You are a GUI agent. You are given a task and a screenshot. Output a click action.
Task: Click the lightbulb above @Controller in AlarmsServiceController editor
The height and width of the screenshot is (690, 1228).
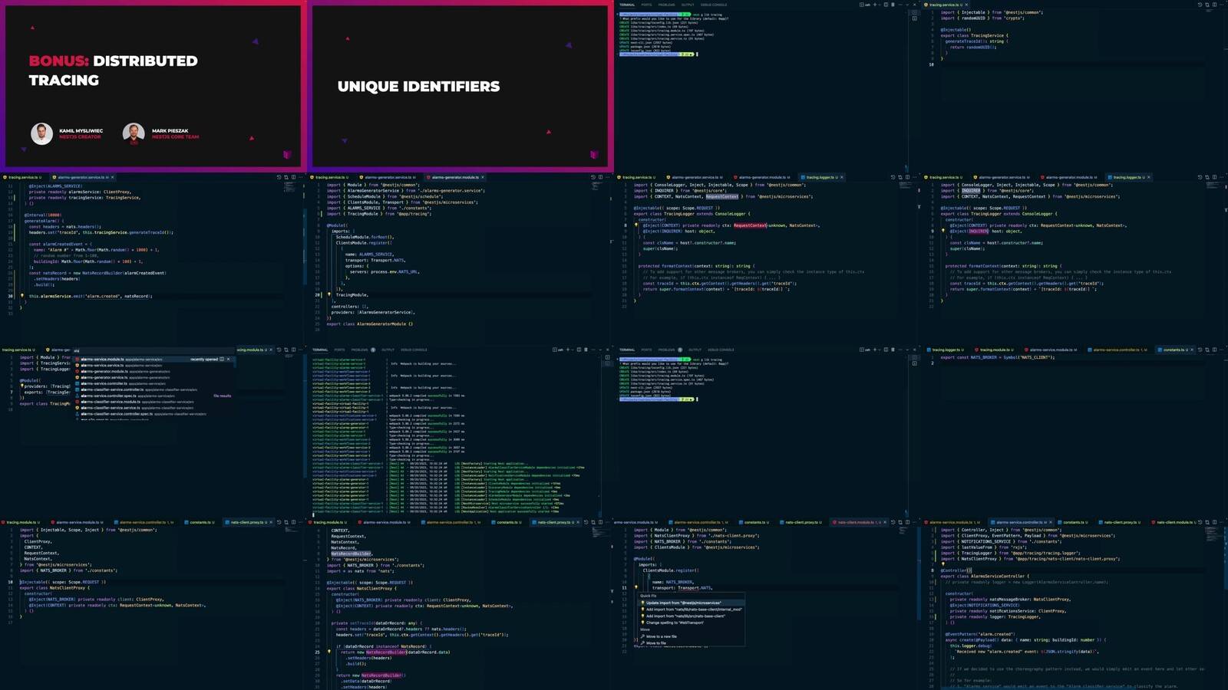click(x=943, y=564)
